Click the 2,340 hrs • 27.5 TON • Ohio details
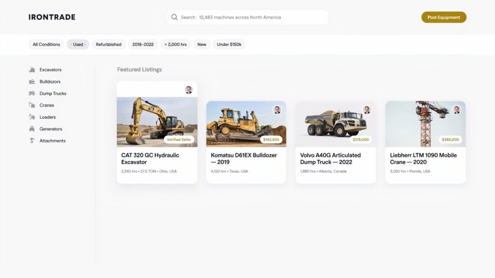Viewport: 495px width, 278px height. [x=149, y=171]
